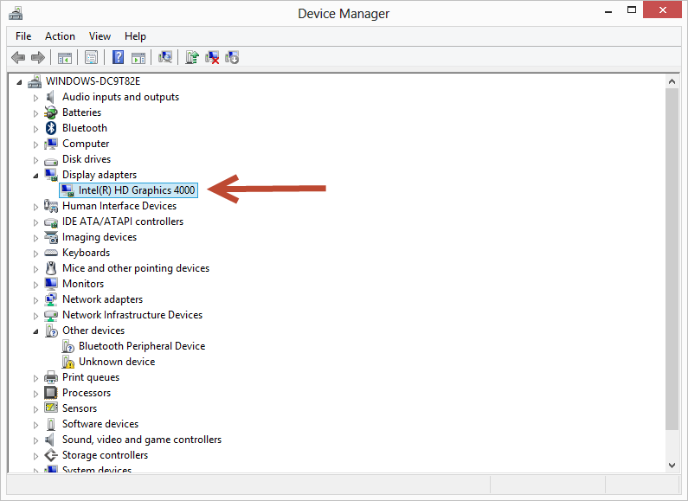This screenshot has width=688, height=501.
Task: Select Bluetooth Peripheral Device entry
Action: tap(142, 346)
